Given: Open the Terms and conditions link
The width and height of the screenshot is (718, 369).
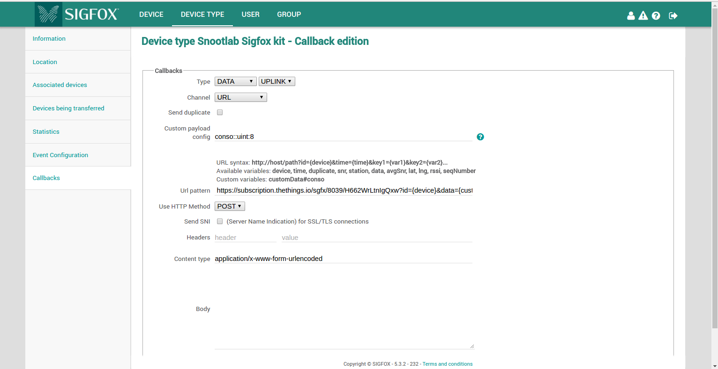Looking at the screenshot, I should [448, 364].
